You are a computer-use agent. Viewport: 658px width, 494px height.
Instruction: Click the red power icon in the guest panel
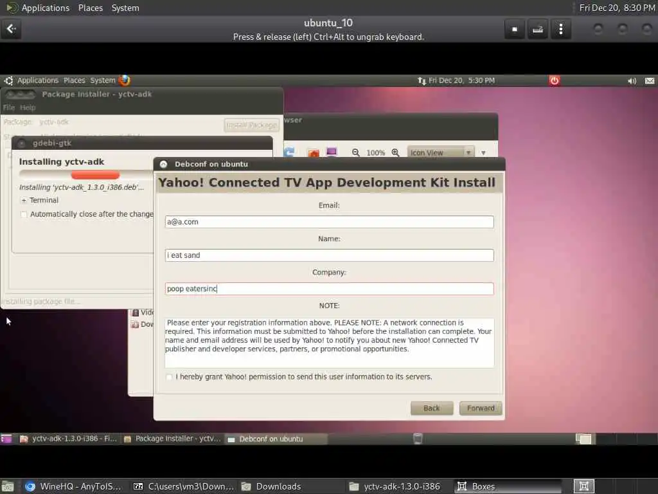pyautogui.click(x=555, y=80)
